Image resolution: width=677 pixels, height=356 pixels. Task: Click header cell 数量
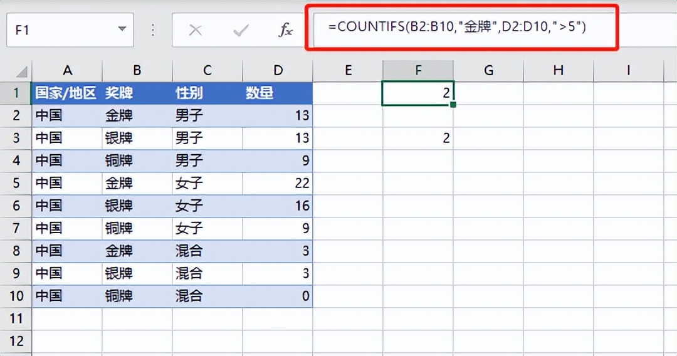[278, 93]
